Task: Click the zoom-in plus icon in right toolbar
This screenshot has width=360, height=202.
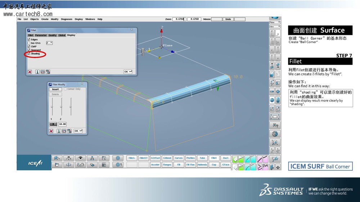Action: point(278,92)
